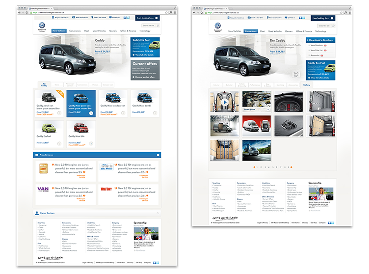Click Book a test drive in the left window
Image resolution: width=369 pixels, height=274 pixels.
click(80, 18)
